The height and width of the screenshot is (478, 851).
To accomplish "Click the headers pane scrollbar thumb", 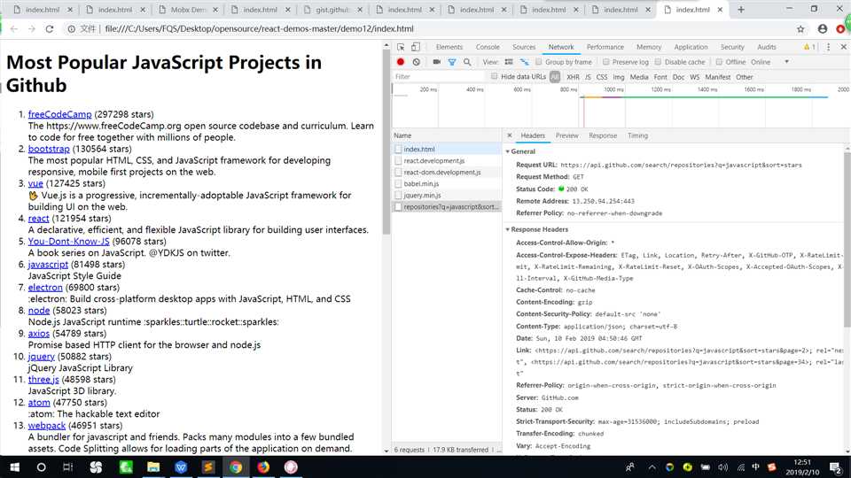I will pos(847,238).
